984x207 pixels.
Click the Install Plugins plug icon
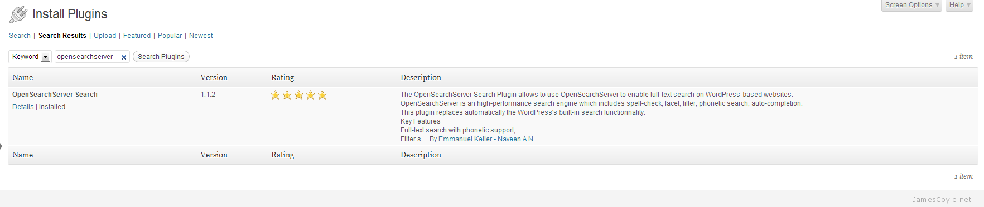pos(18,14)
